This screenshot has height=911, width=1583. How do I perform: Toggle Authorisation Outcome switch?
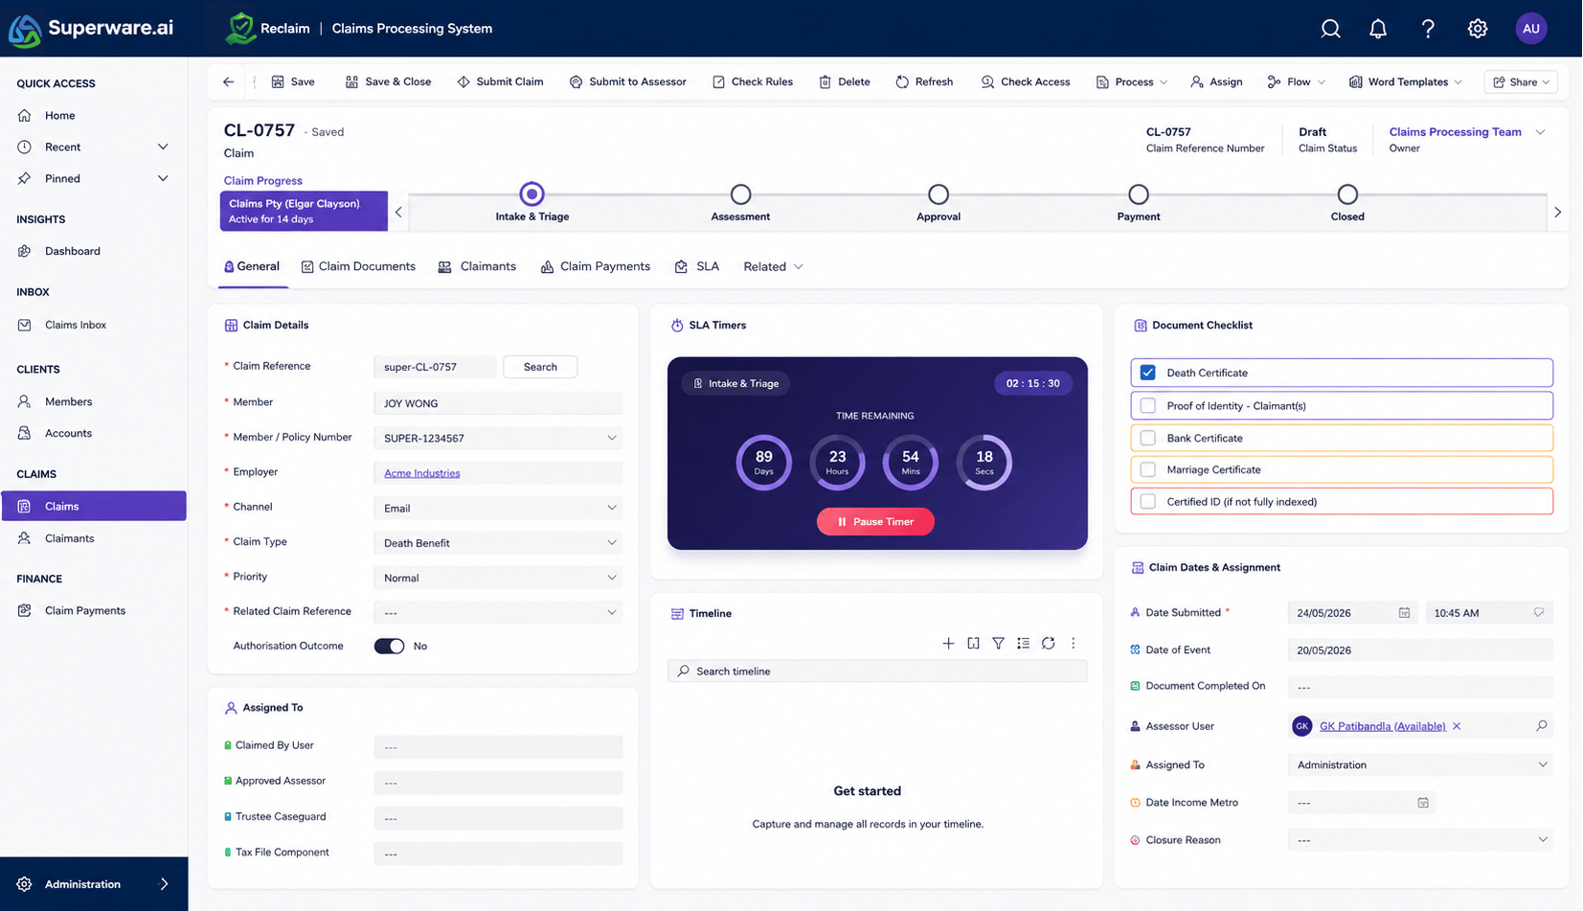click(x=389, y=647)
